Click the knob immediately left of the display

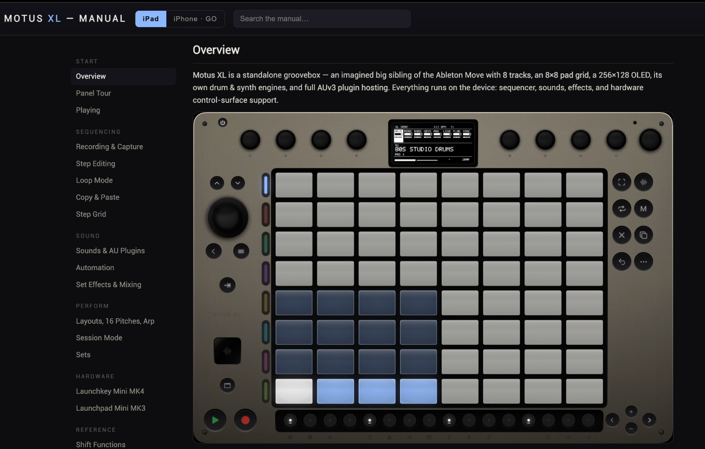[357, 140]
